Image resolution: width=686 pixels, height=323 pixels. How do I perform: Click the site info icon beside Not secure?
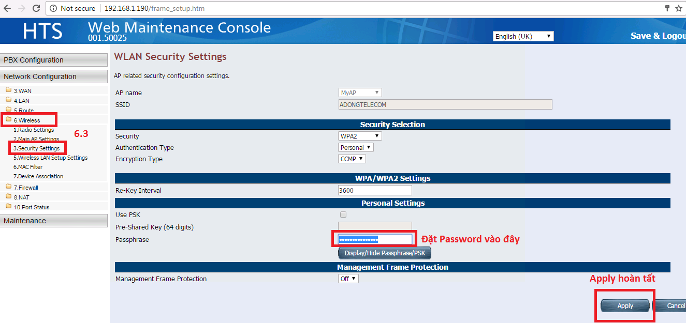tap(53, 8)
